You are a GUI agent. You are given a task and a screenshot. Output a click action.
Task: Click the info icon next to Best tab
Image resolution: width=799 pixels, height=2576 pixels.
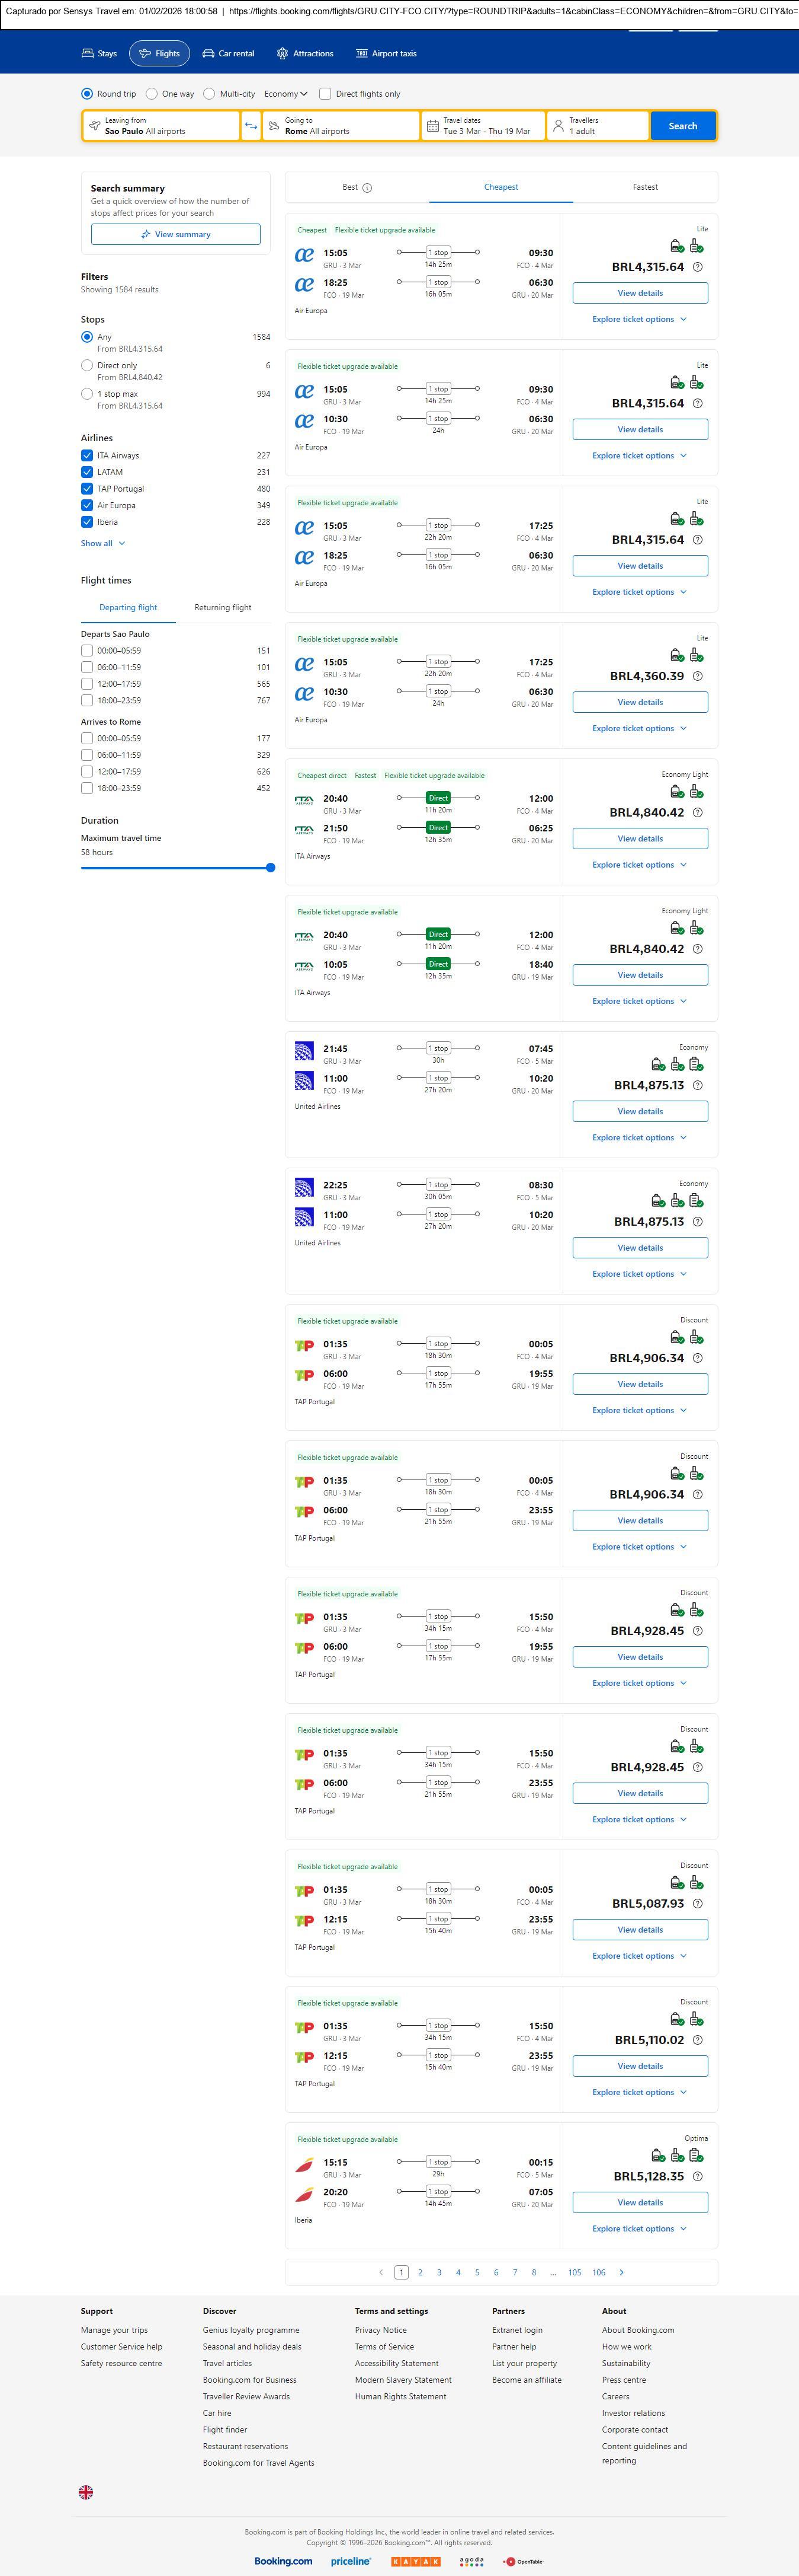(x=368, y=188)
